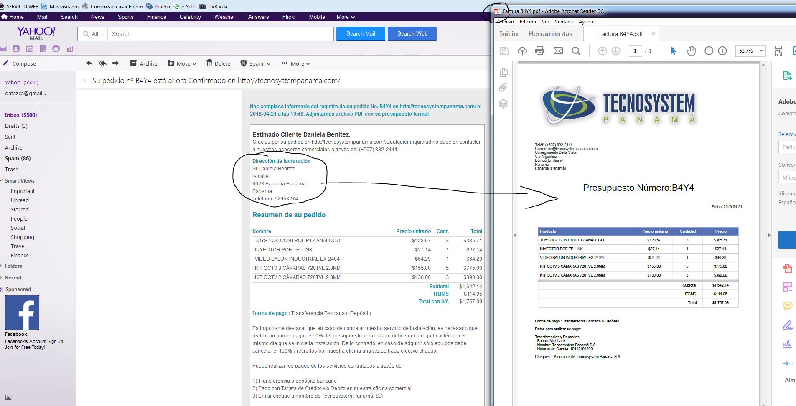Viewport: 796px width, 406px height.
Task: Print the PDF with the printer icon
Action: point(540,51)
